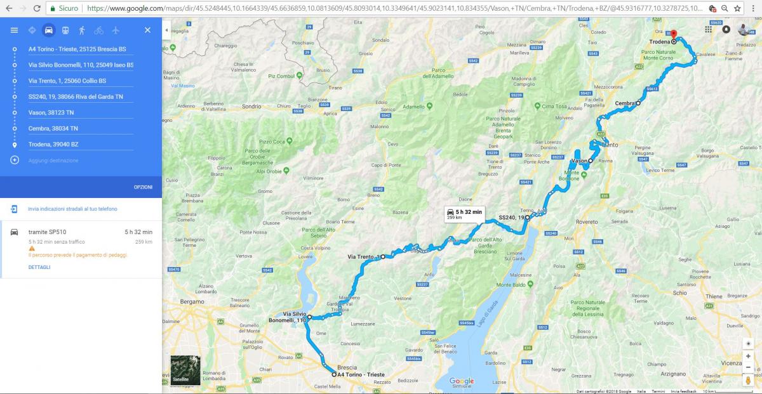The width and height of the screenshot is (762, 394).
Task: Select the tramite SP510 route option
Action: (81, 249)
